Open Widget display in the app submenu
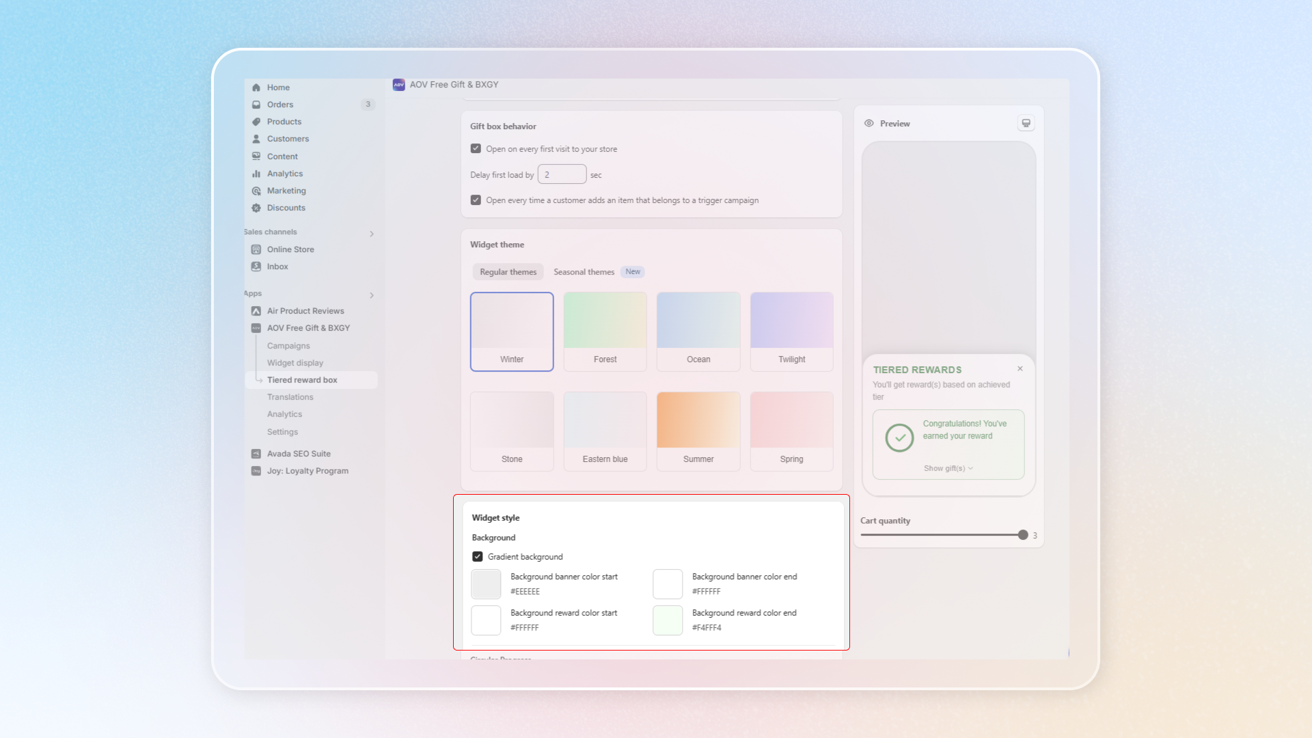The width and height of the screenshot is (1312, 738). [x=295, y=363]
